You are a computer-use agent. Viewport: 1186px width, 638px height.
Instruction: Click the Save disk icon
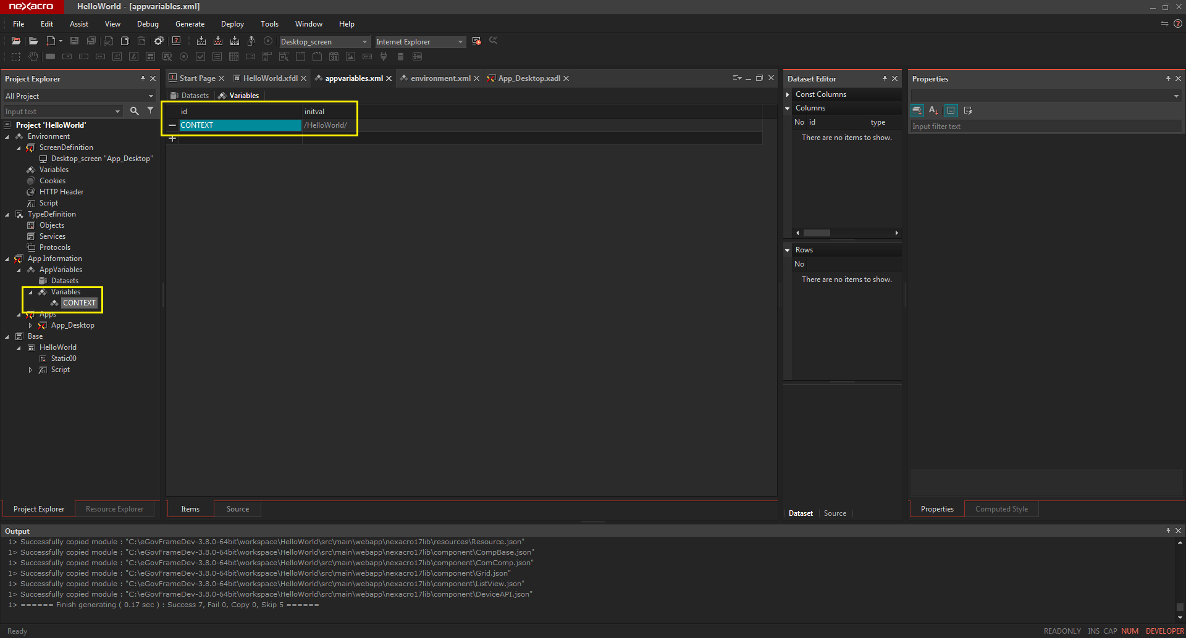point(74,41)
